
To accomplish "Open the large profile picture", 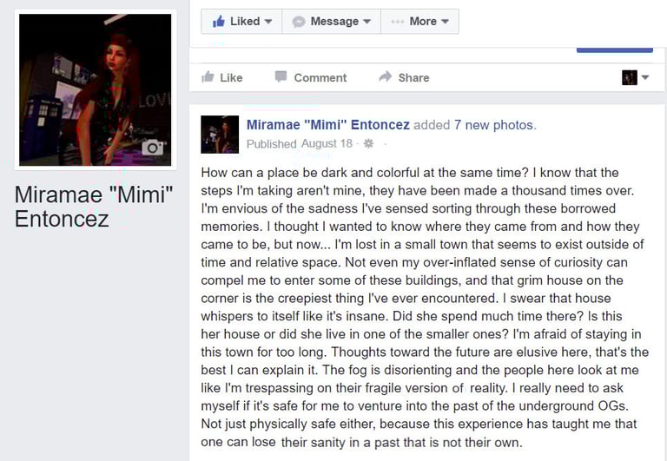I will pyautogui.click(x=96, y=89).
